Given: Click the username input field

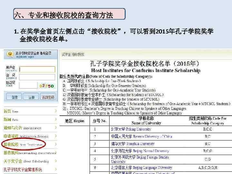Looking at the screenshot, I should click(x=37, y=69).
